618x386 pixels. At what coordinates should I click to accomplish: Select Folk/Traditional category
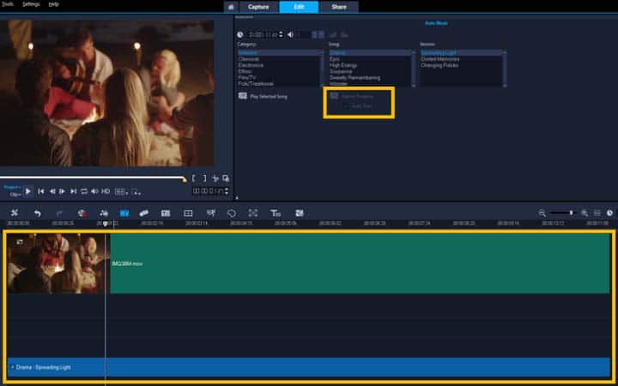point(256,84)
